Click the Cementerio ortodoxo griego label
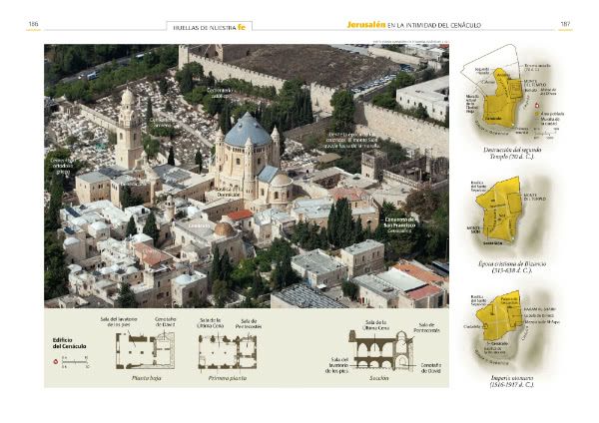 click(x=63, y=165)
